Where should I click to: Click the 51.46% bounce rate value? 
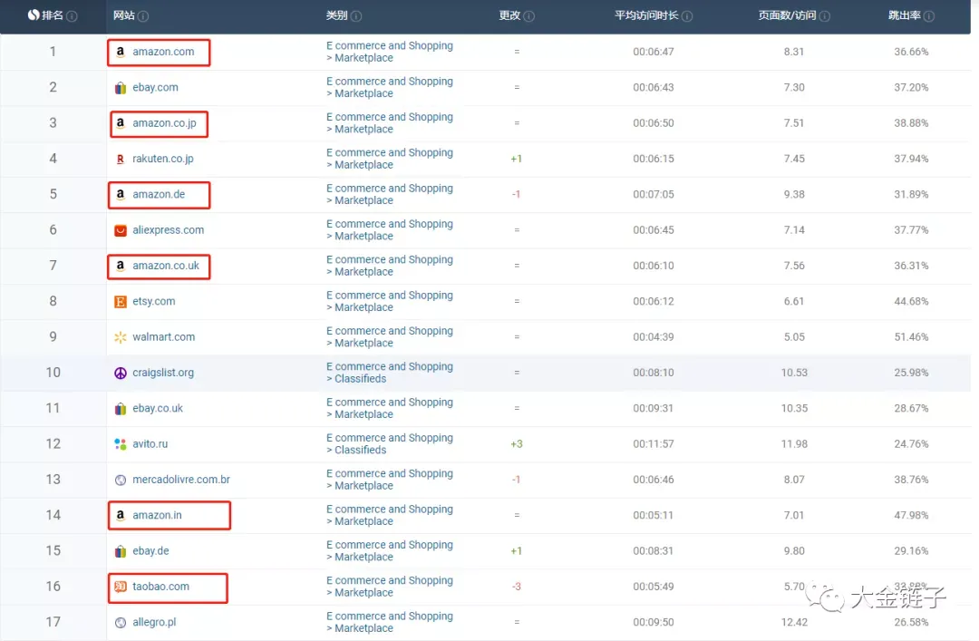point(911,336)
